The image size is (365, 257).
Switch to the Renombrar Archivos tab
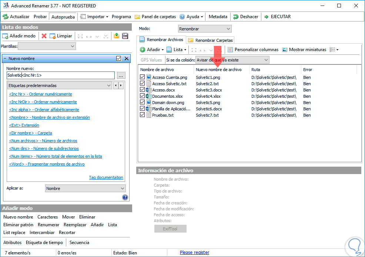pyautogui.click(x=161, y=40)
